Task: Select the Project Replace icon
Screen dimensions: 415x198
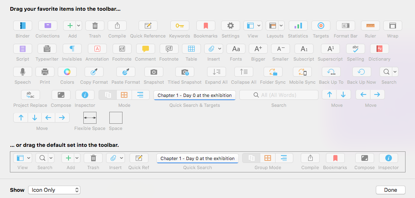Action: pyautogui.click(x=31, y=95)
